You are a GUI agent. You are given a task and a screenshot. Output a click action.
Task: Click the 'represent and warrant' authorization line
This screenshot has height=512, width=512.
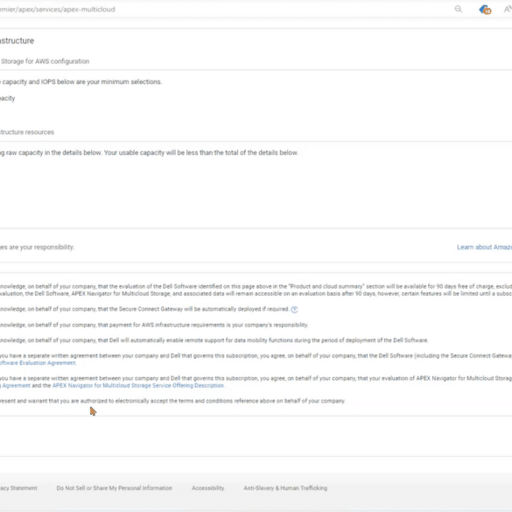pos(172,401)
